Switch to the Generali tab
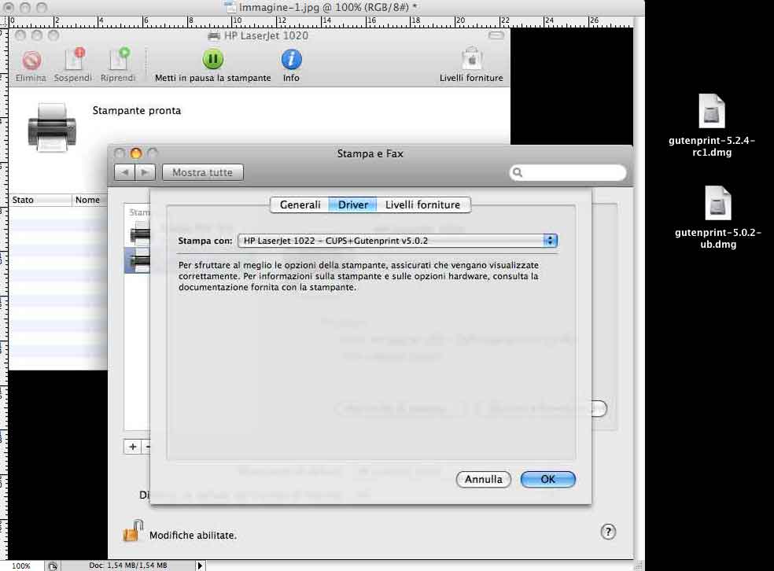The width and height of the screenshot is (774, 571). [300, 204]
